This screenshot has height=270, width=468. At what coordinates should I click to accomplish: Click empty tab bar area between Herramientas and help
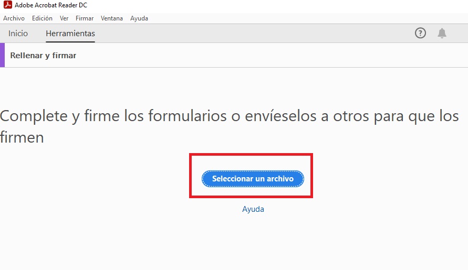[252, 33]
